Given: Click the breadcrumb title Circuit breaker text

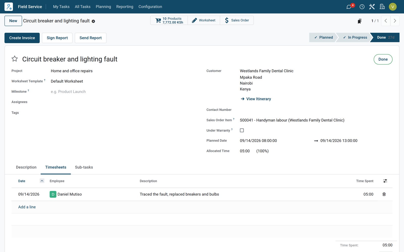Looking at the screenshot, I should click(x=56, y=21).
